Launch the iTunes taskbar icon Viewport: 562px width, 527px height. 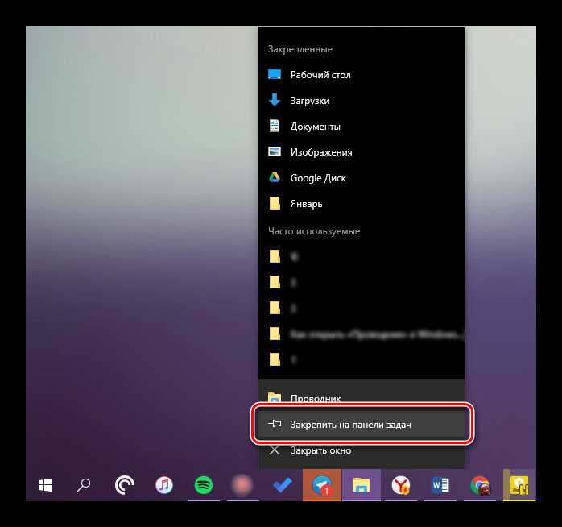coord(164,485)
